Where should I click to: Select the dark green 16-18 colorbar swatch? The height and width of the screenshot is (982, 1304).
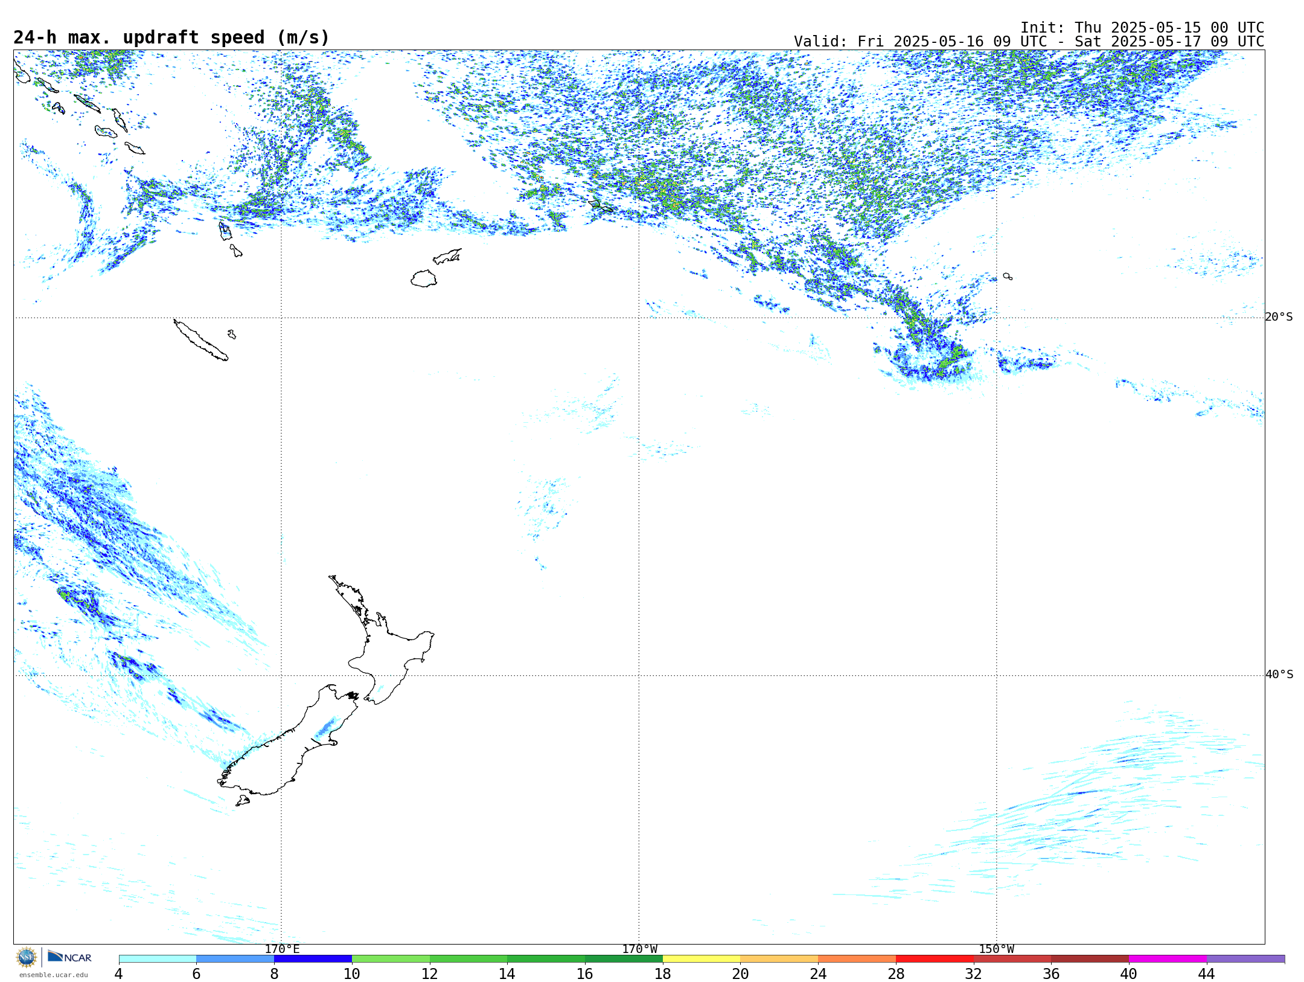624,959
